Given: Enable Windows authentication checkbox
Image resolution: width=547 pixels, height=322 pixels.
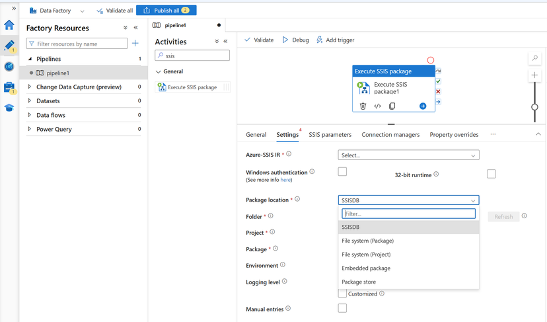Looking at the screenshot, I should [342, 171].
